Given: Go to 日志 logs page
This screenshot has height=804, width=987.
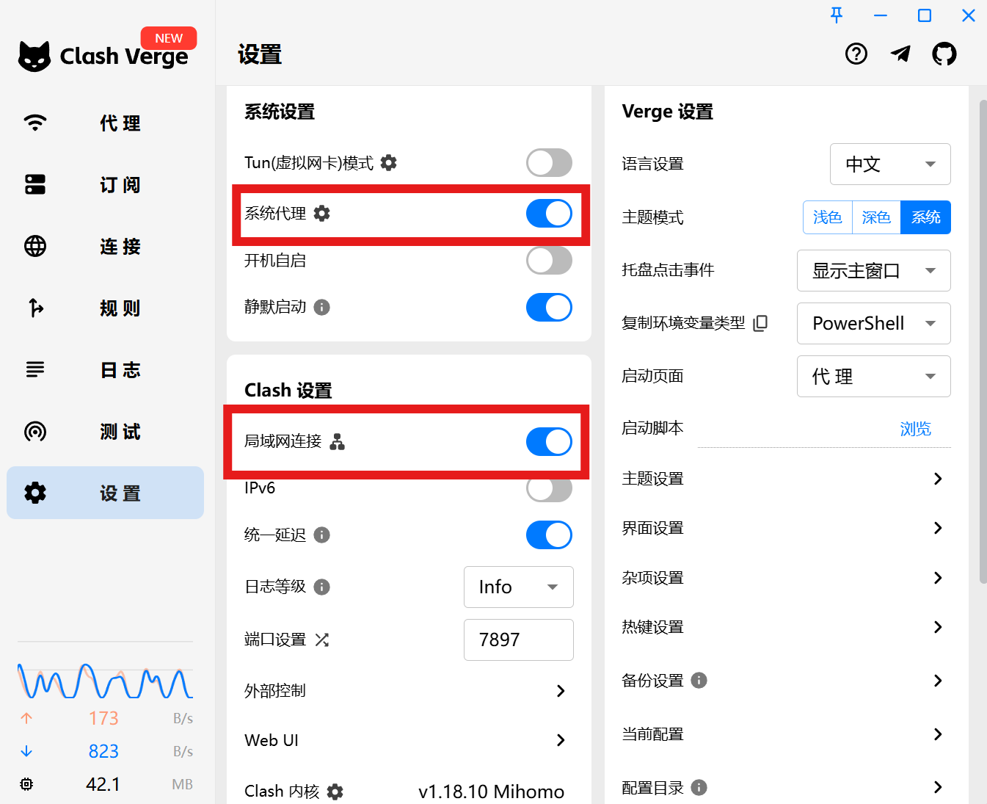Looking at the screenshot, I should coord(105,369).
